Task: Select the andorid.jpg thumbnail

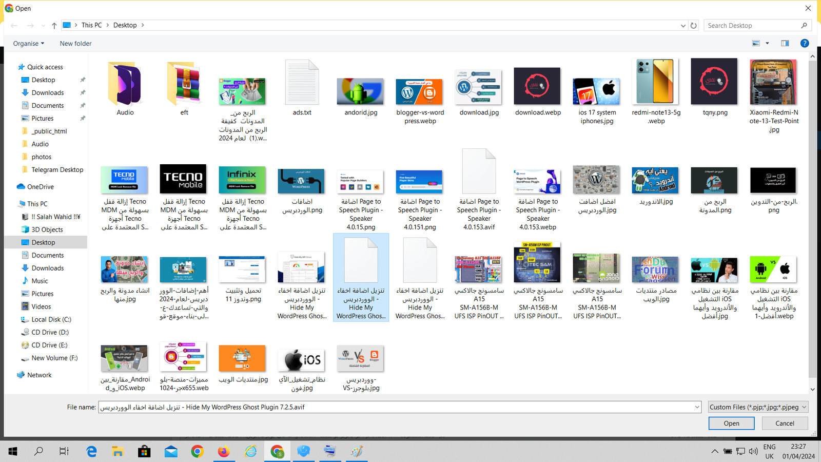Action: pyautogui.click(x=361, y=92)
